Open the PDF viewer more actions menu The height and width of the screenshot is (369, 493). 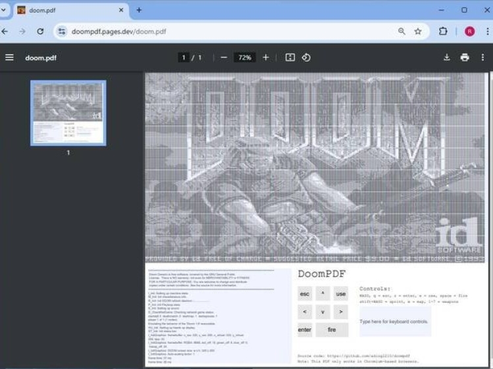(482, 58)
